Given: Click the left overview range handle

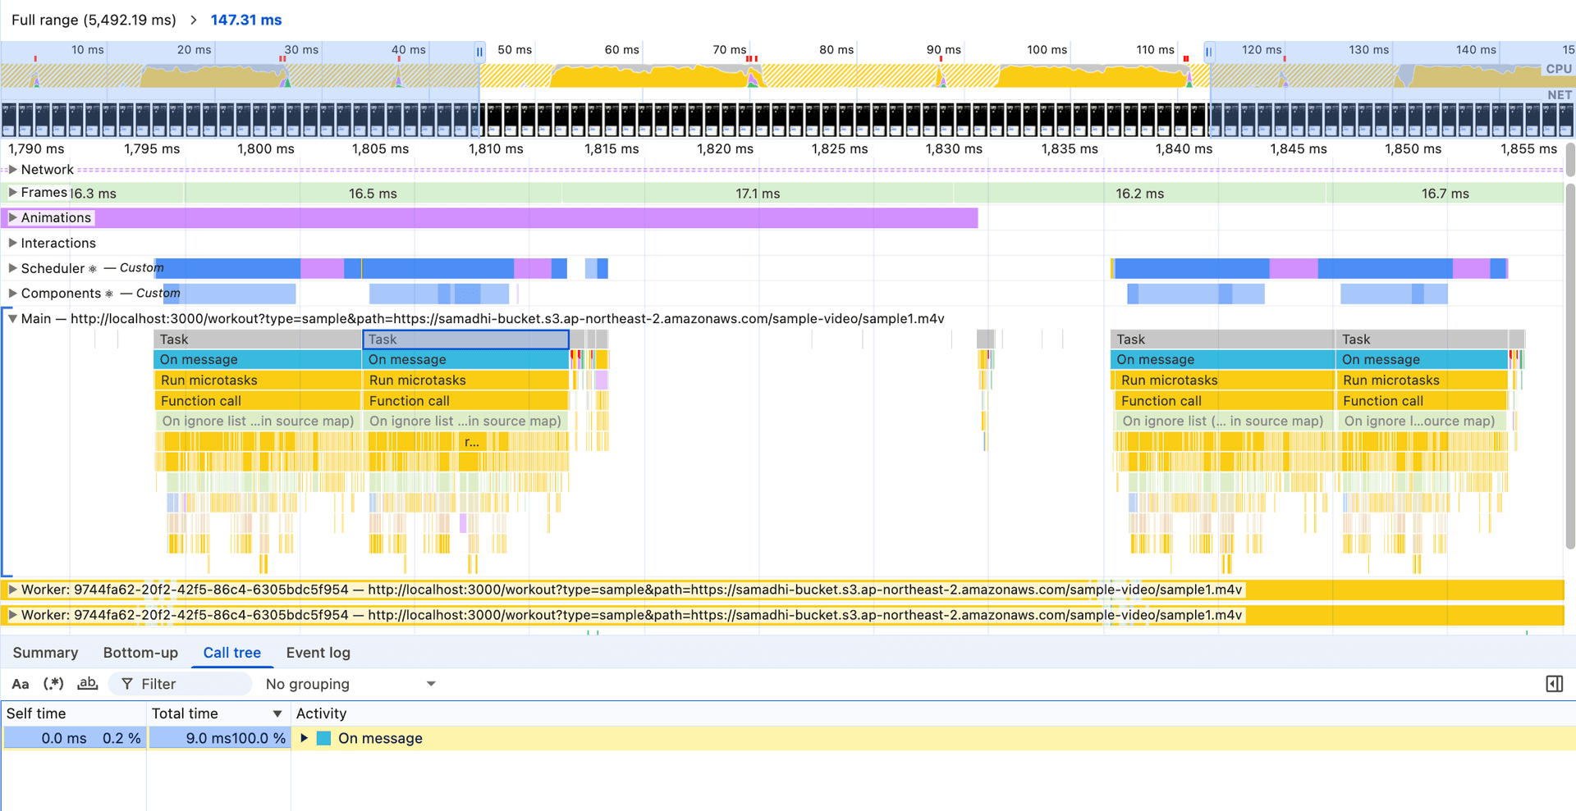Looking at the screenshot, I should point(479,52).
